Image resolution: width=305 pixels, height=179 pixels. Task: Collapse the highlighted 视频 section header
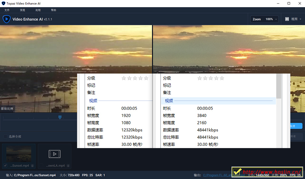pos(219,101)
